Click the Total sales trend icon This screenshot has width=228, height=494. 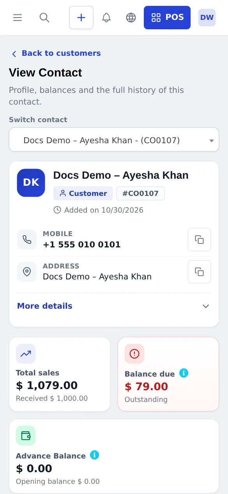26,354
